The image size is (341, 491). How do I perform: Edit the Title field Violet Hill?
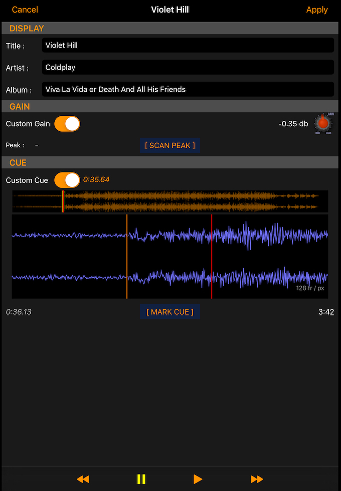point(188,46)
